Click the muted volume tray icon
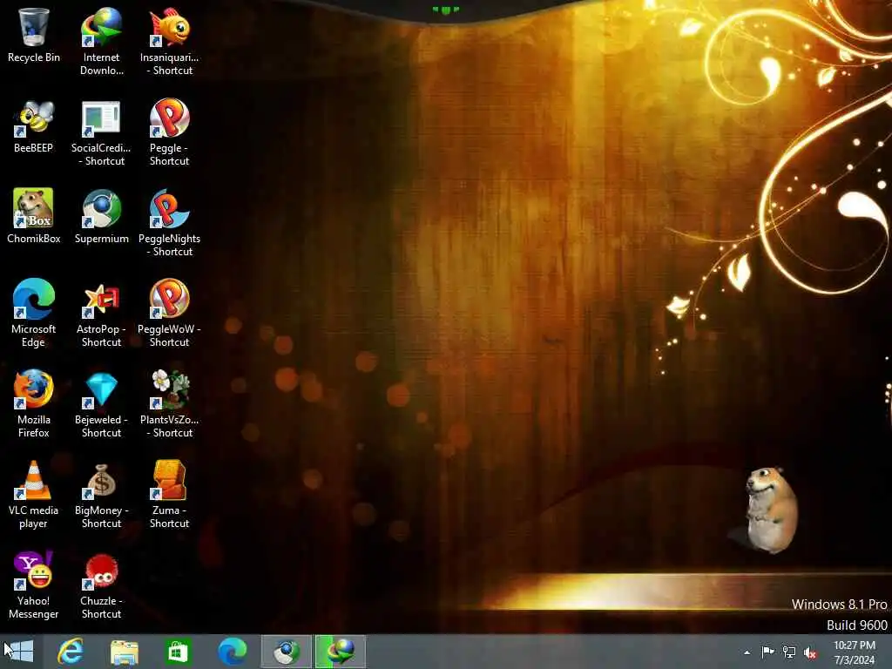The width and height of the screenshot is (892, 669). (x=810, y=652)
